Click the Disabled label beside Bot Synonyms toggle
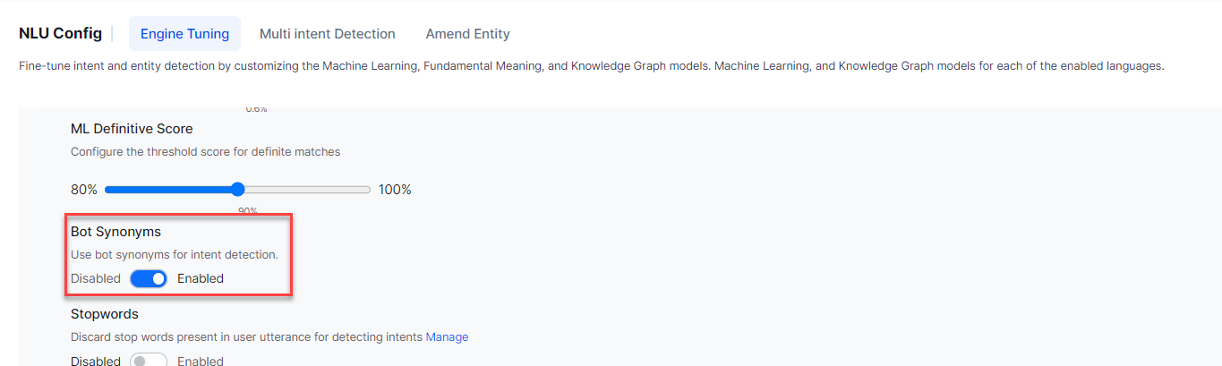 pos(96,278)
